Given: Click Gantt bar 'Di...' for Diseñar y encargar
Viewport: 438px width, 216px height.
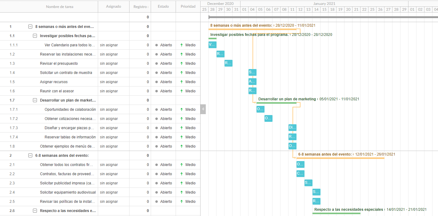Looking at the screenshot, I should (293, 128).
